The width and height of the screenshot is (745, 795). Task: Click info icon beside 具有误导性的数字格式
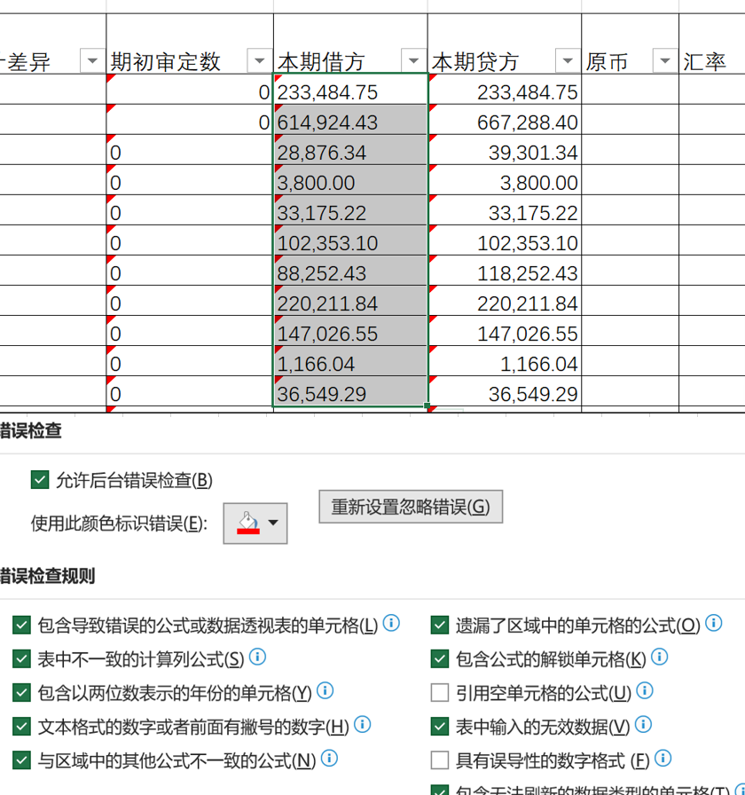point(663,759)
